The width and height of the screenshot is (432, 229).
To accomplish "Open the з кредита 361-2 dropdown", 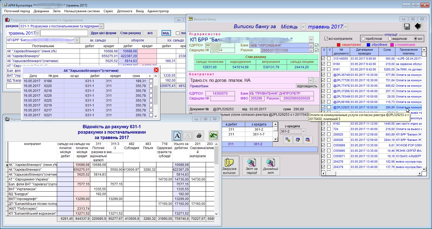I will (x=304, y=131).
